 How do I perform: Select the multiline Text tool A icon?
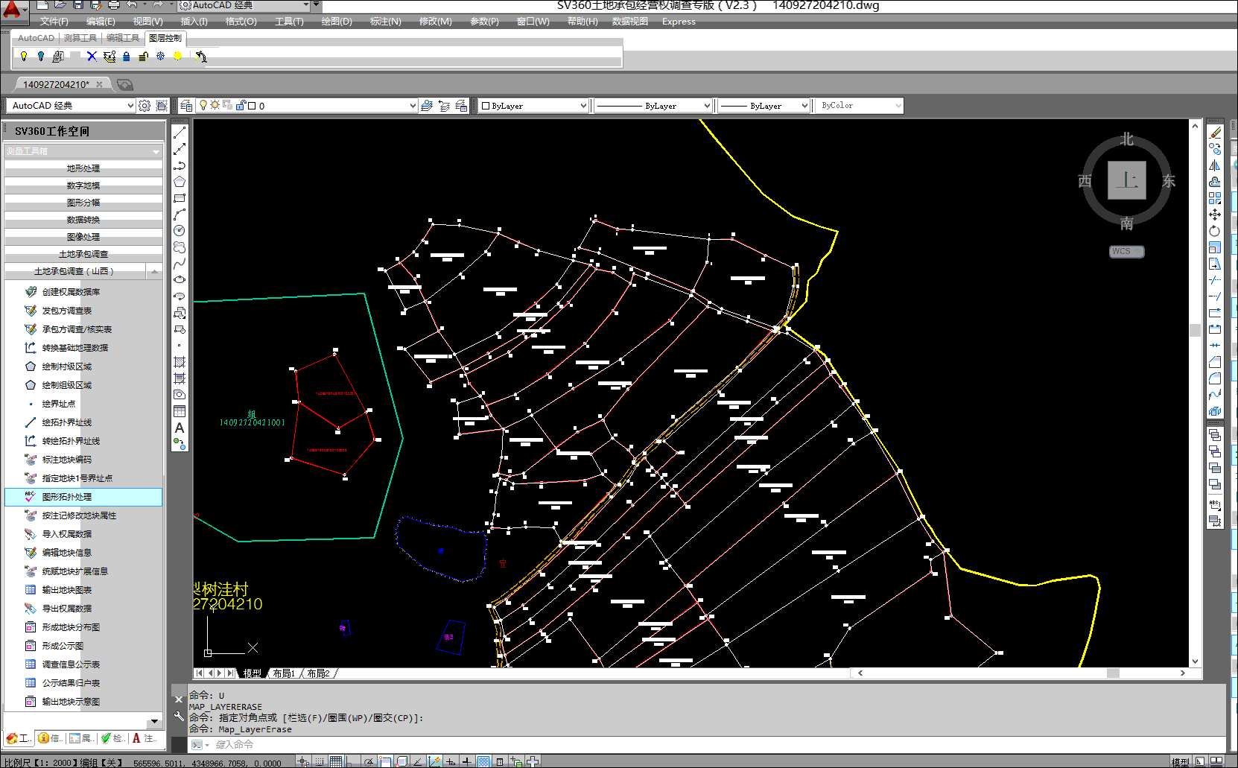(180, 428)
